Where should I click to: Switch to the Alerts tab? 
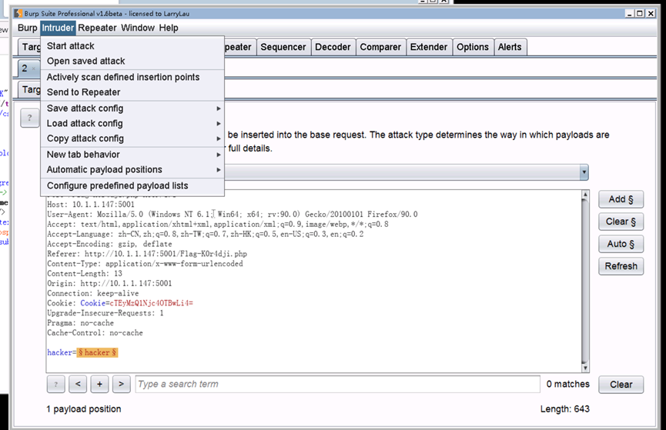coord(510,47)
